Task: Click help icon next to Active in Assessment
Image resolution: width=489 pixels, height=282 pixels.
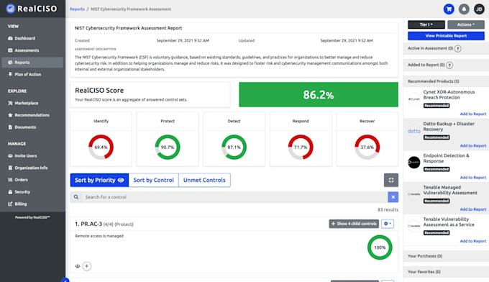Action: pos(458,49)
